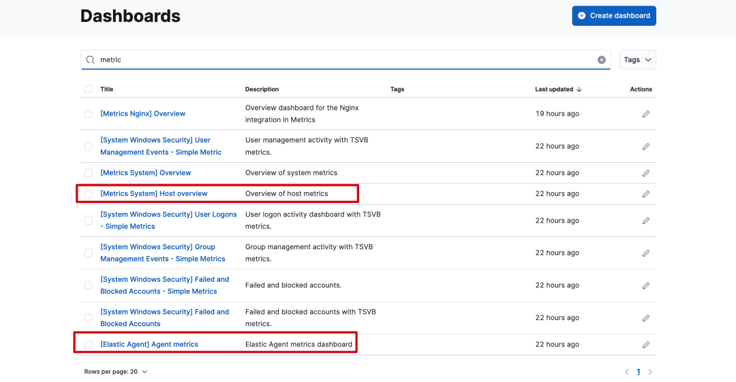Screen dimensions: 736x382
Task: Go to next page arrow
Action: 650,372
